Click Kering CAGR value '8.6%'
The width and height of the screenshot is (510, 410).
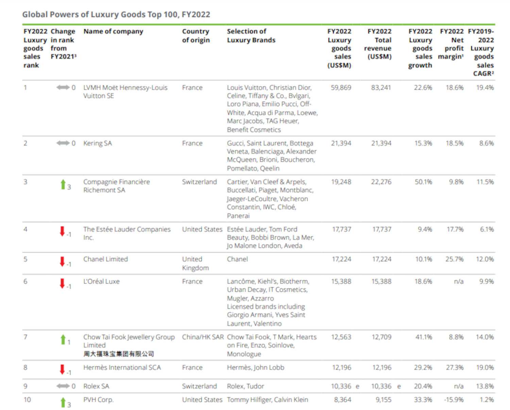tap(487, 143)
